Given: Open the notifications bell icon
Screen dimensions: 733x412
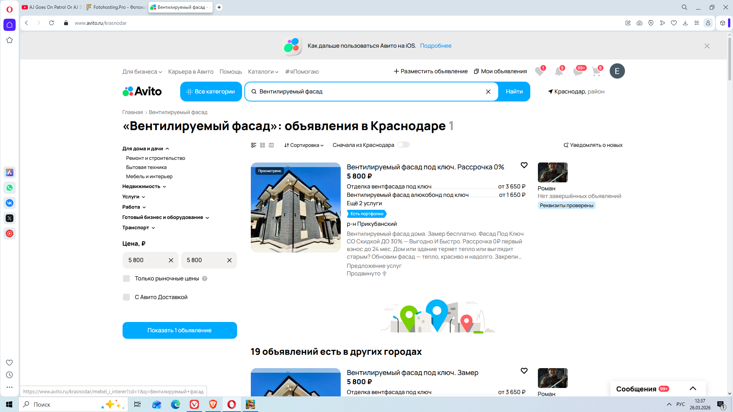Looking at the screenshot, I should [x=559, y=71].
